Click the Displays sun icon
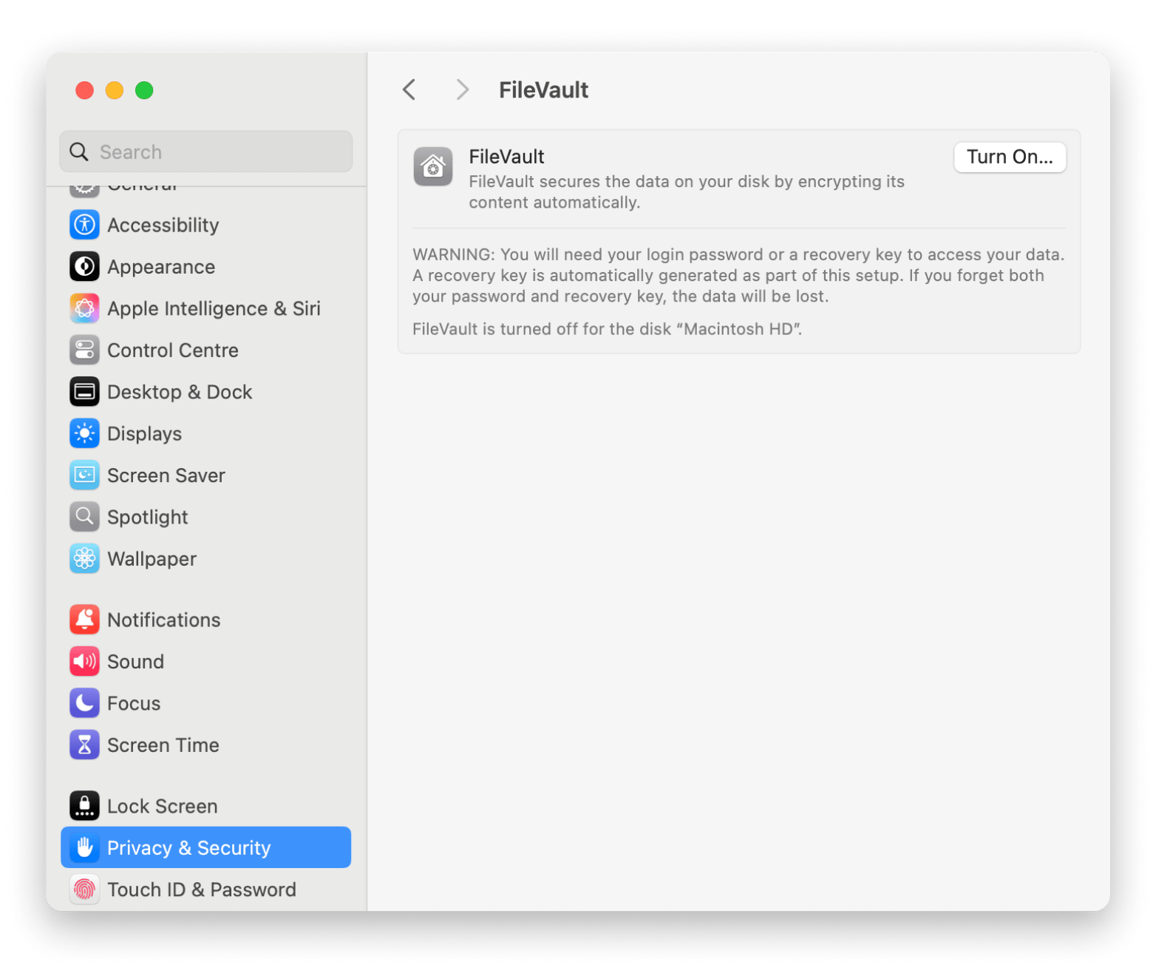1153x979 pixels. pyautogui.click(x=84, y=434)
